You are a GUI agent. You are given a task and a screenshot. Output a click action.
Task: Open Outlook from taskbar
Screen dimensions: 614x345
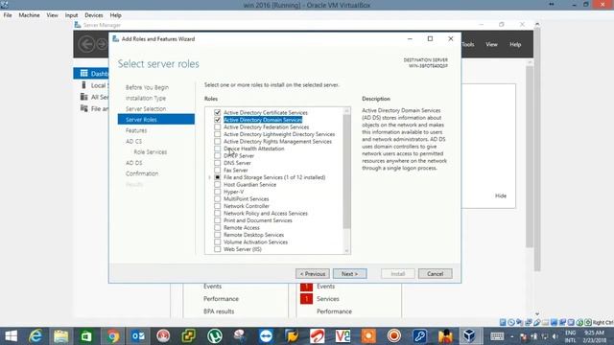pos(138,336)
